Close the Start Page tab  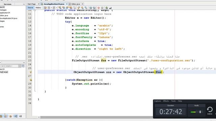tap(38, 4)
